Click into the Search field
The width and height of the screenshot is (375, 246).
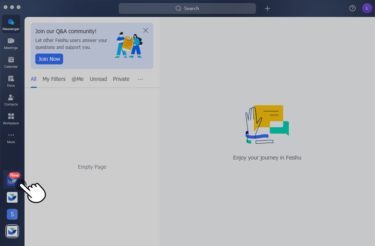tap(187, 9)
